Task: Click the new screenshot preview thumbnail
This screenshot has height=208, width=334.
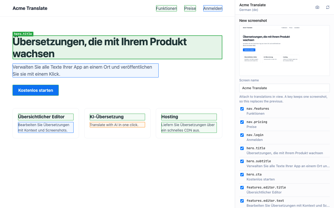Action: click(284, 50)
